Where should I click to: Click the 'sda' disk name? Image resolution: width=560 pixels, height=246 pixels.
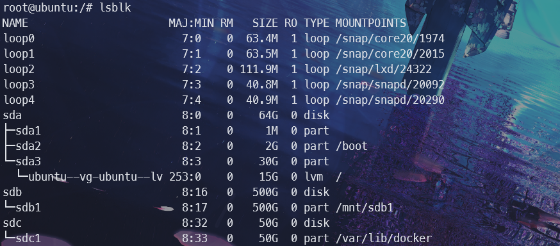tap(12, 115)
